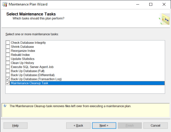Tick the Reorganize Index checkbox
The height and width of the screenshot is (132, 171).
pos(8,51)
